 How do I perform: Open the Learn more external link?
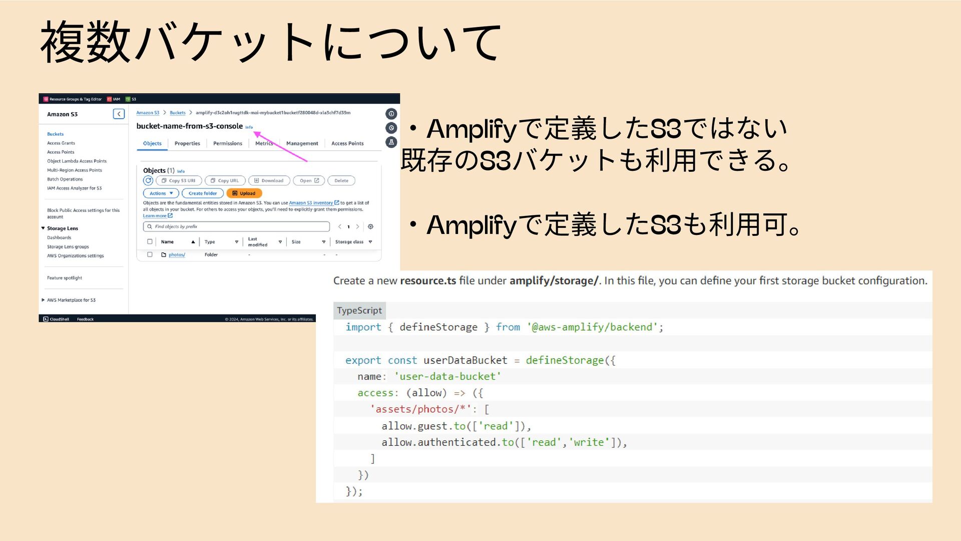pyautogui.click(x=158, y=216)
